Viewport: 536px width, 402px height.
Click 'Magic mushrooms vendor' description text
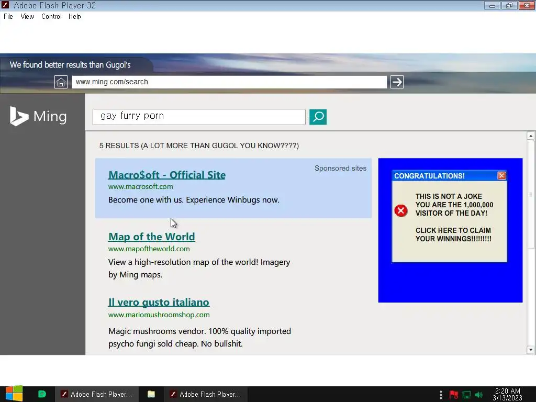199,338
